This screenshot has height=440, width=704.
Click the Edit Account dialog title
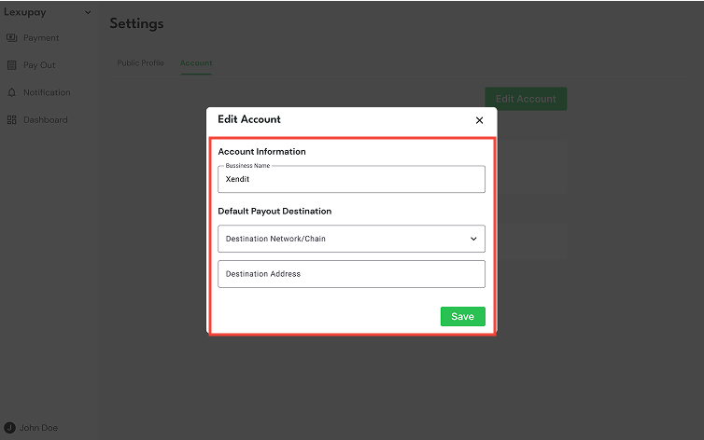249,119
